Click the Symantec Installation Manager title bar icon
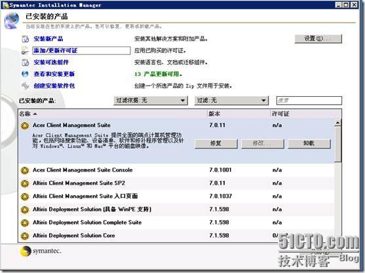 [x=5, y=5]
